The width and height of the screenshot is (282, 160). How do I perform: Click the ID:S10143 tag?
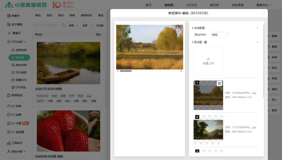pyautogui.click(x=43, y=96)
